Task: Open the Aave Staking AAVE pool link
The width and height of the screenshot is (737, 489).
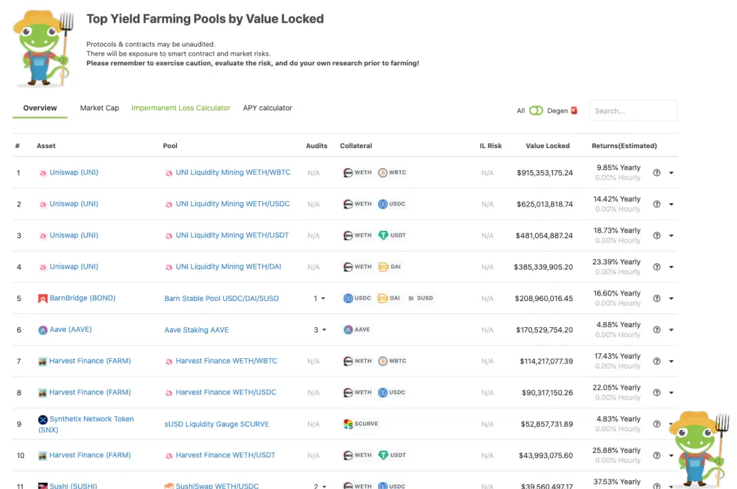Action: [x=196, y=330]
